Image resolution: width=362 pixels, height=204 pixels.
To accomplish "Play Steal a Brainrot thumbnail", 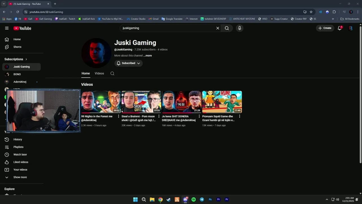I will 141,102.
